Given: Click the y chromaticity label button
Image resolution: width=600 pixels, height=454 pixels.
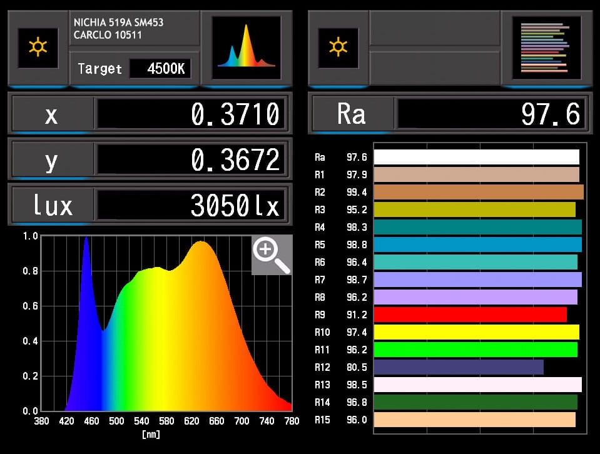Looking at the screenshot, I should (x=51, y=160).
